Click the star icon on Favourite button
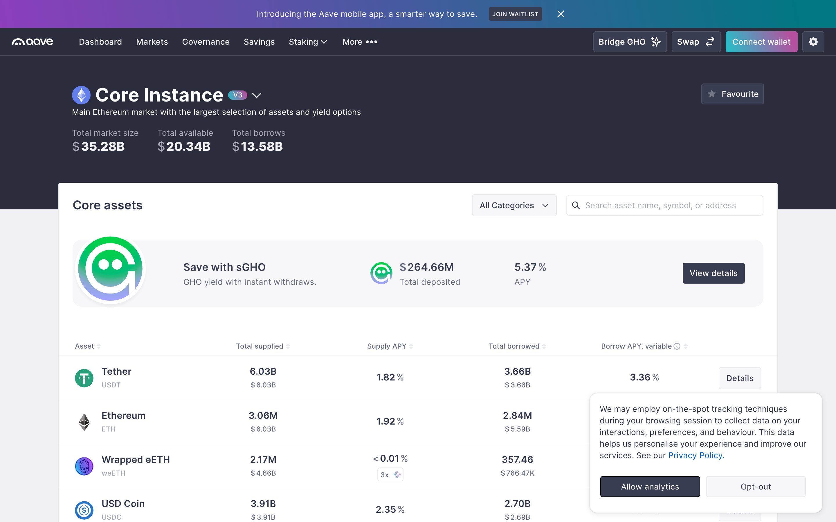Screen dimensions: 836x522 point(712,94)
